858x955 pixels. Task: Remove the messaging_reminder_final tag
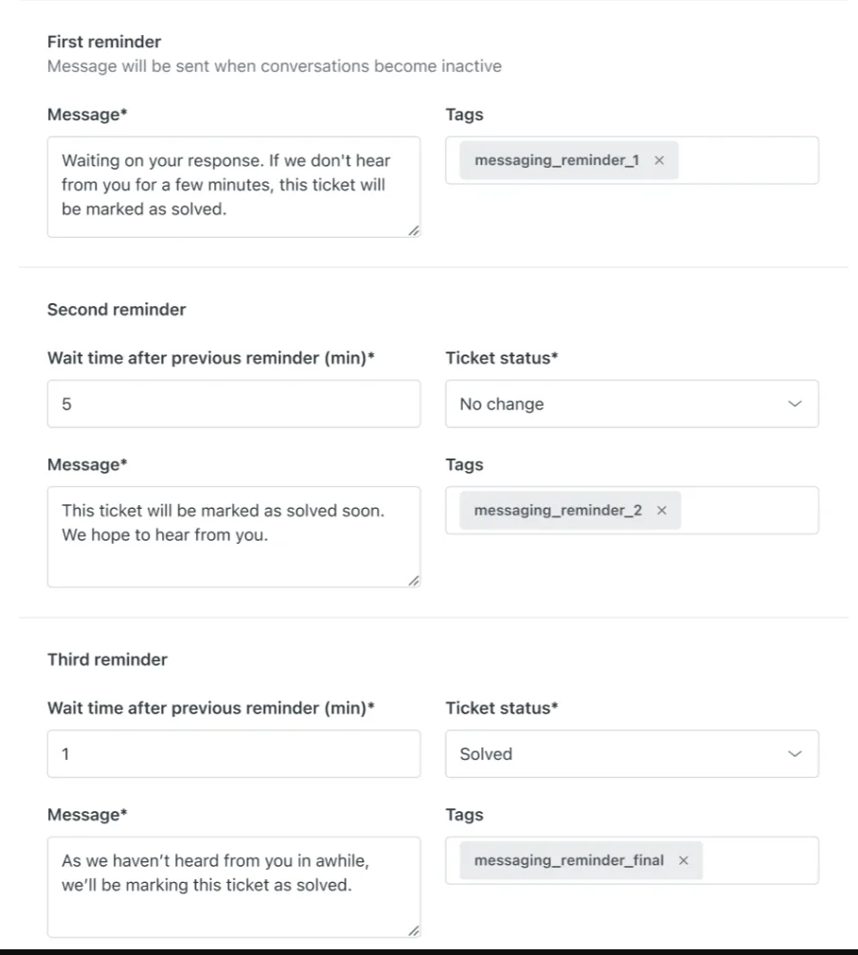684,861
